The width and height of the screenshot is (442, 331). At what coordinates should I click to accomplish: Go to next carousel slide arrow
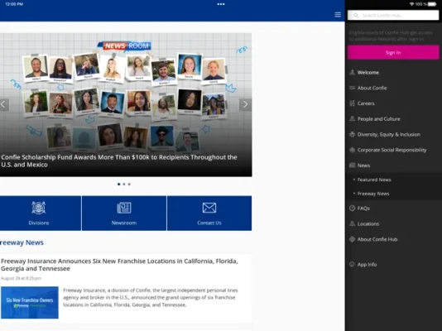[x=245, y=104]
